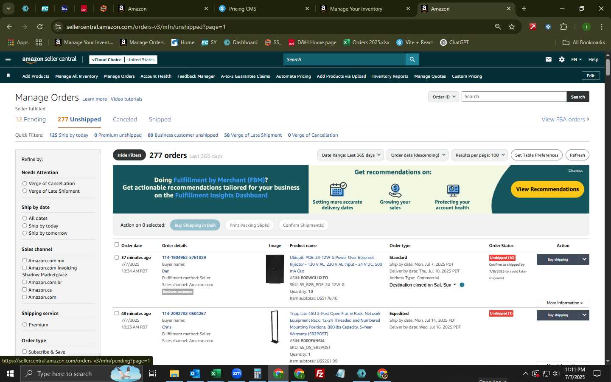
Task: Click the bookmark flag icon in nav bar
Action: click(x=8, y=76)
